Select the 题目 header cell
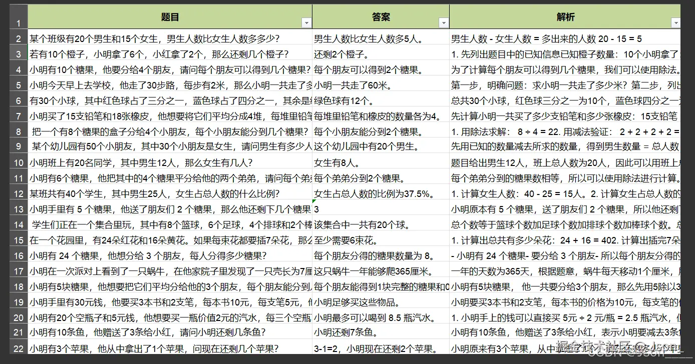This screenshot has width=695, height=364. click(170, 16)
